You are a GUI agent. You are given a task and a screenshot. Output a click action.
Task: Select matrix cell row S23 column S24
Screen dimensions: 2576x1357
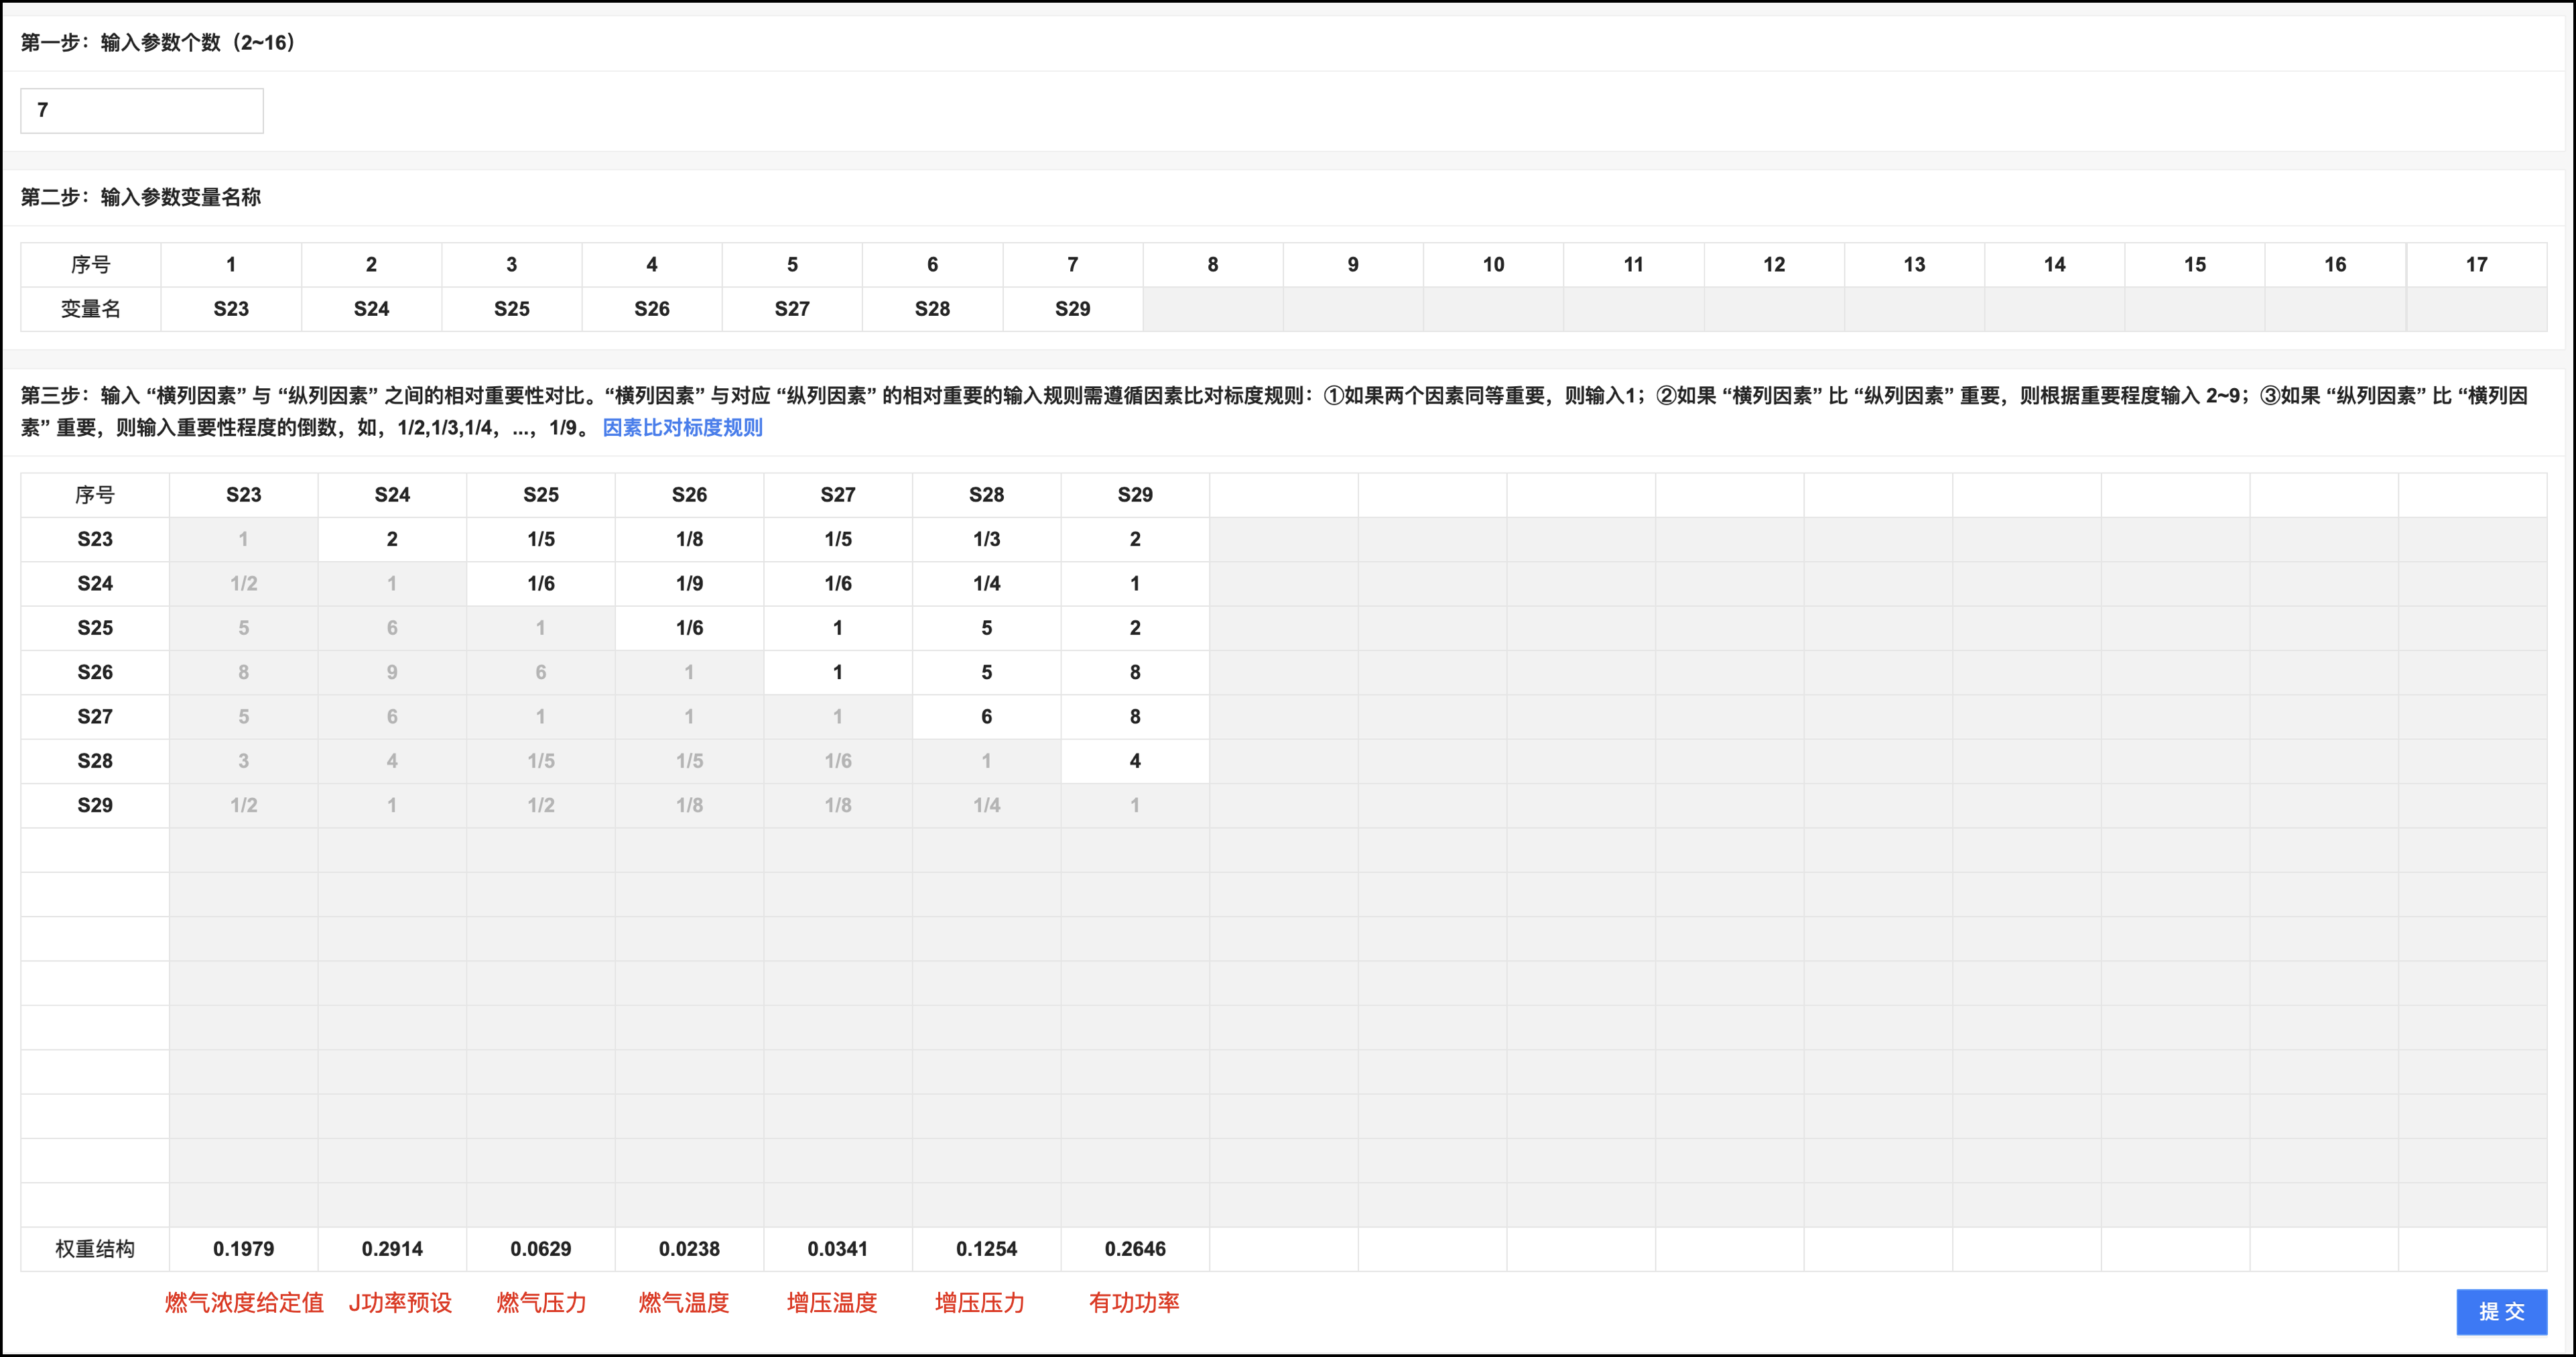click(392, 540)
